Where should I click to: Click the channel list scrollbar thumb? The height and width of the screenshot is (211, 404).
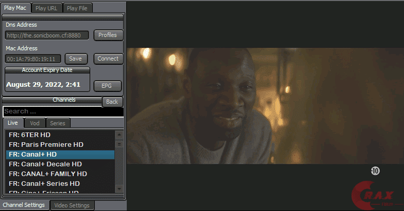(x=119, y=144)
